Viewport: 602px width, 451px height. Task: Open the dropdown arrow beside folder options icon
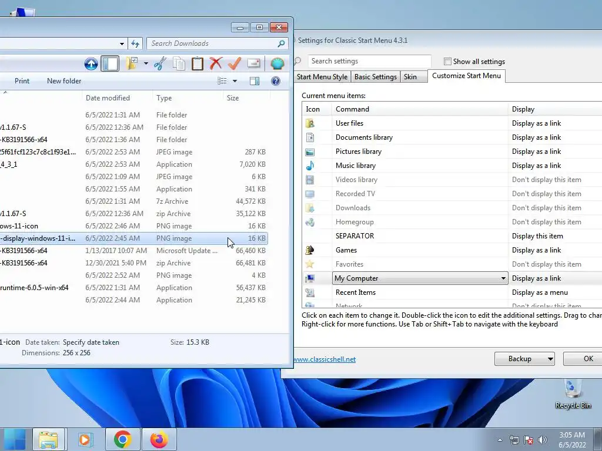pyautogui.click(x=146, y=63)
